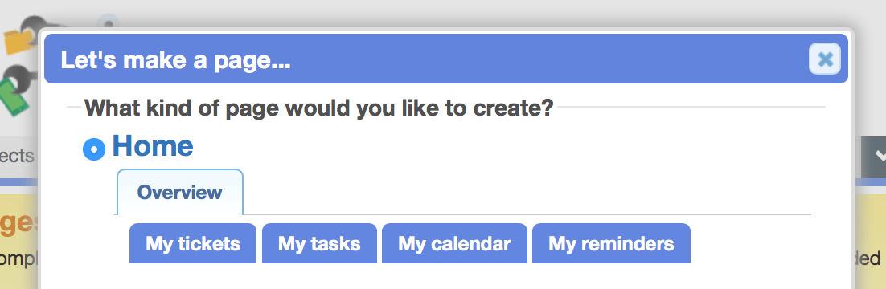Pick the My calendar option
Screen dimensions: 886x289
tap(454, 244)
